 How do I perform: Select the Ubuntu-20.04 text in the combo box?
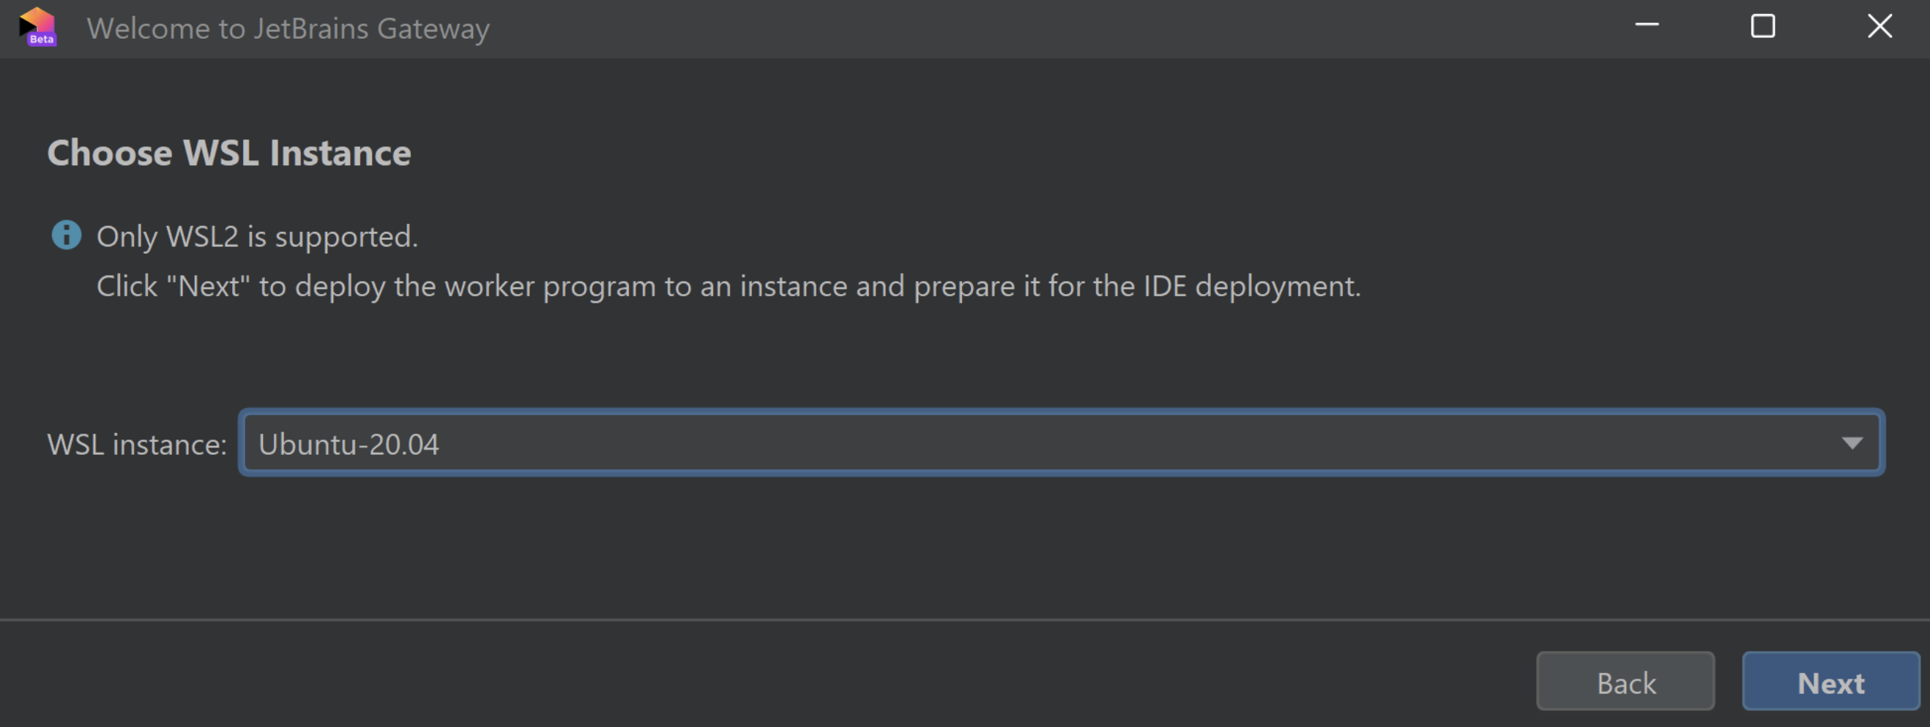click(x=349, y=442)
